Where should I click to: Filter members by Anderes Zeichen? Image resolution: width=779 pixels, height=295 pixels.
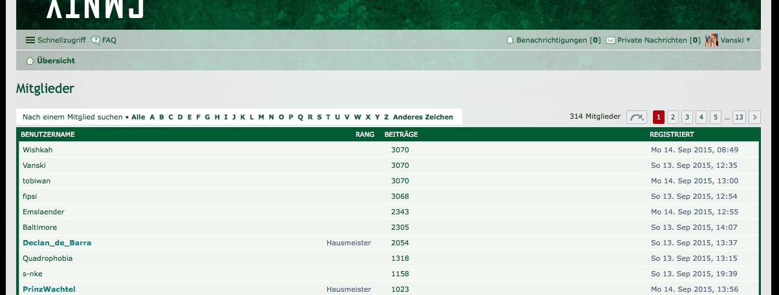423,117
